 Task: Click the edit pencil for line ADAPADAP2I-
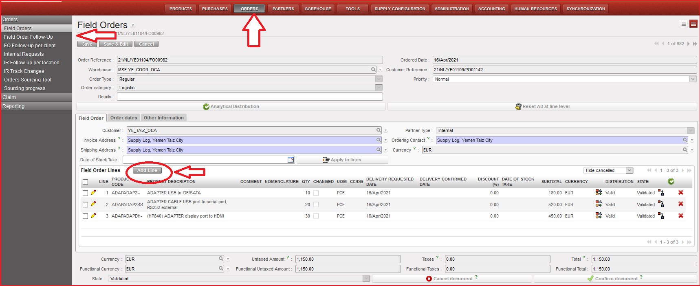[x=93, y=193]
